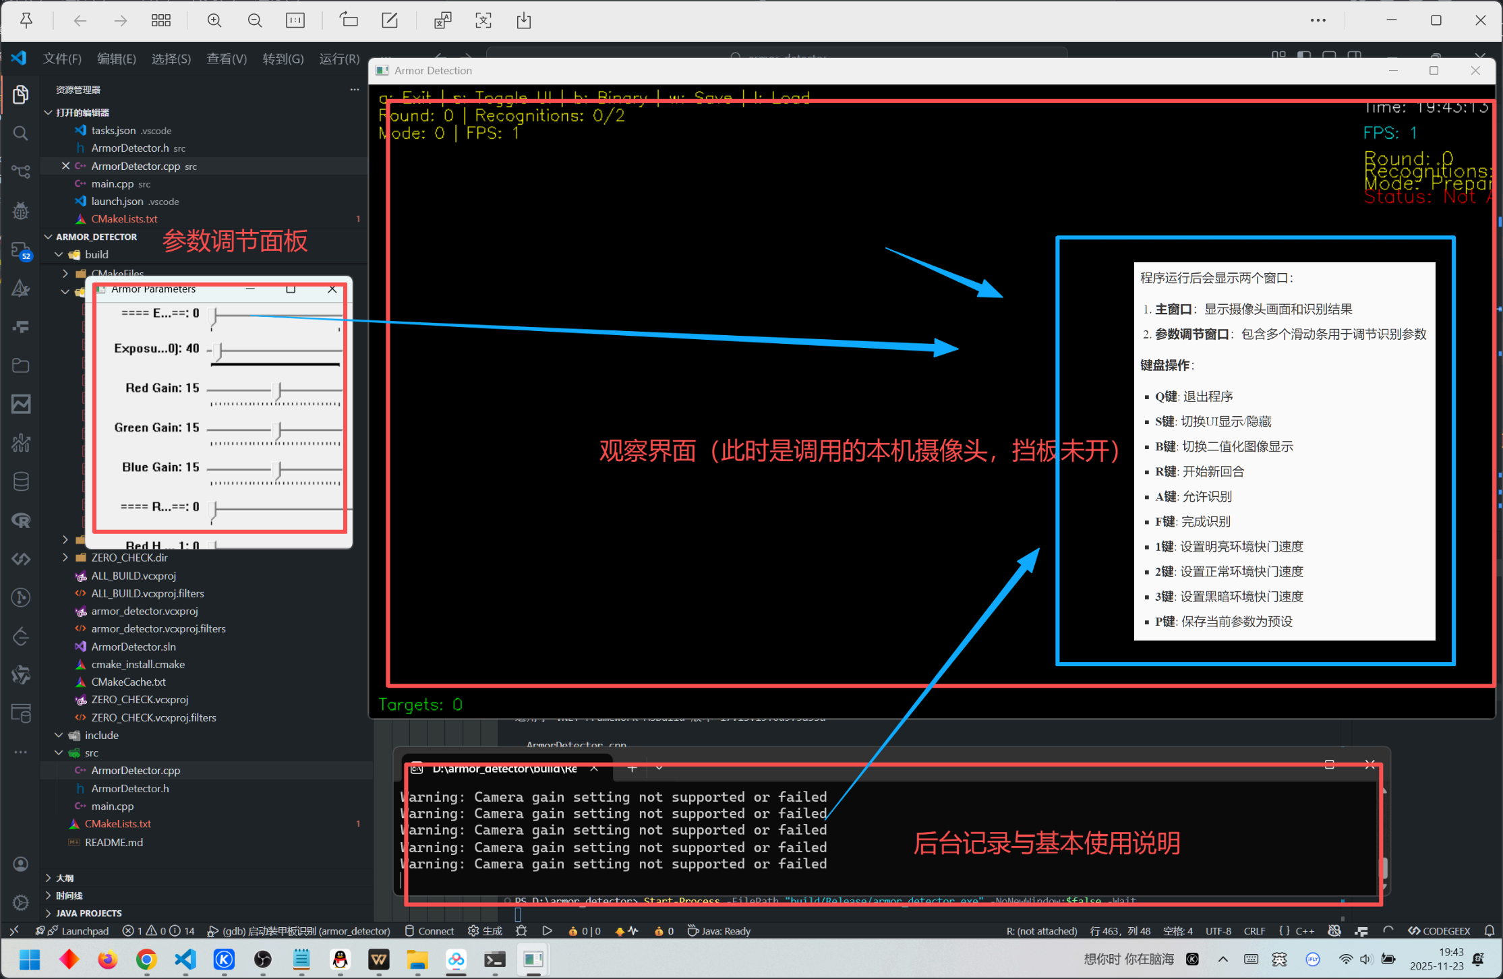Open the 运行(R) menu
1503x979 pixels.
tap(339, 59)
